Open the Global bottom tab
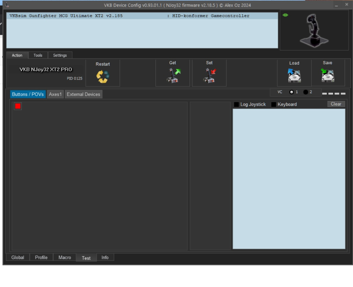 pyautogui.click(x=18, y=257)
